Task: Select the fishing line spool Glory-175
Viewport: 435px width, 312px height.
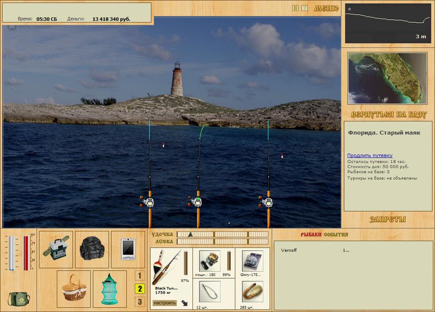Action: 252,261
